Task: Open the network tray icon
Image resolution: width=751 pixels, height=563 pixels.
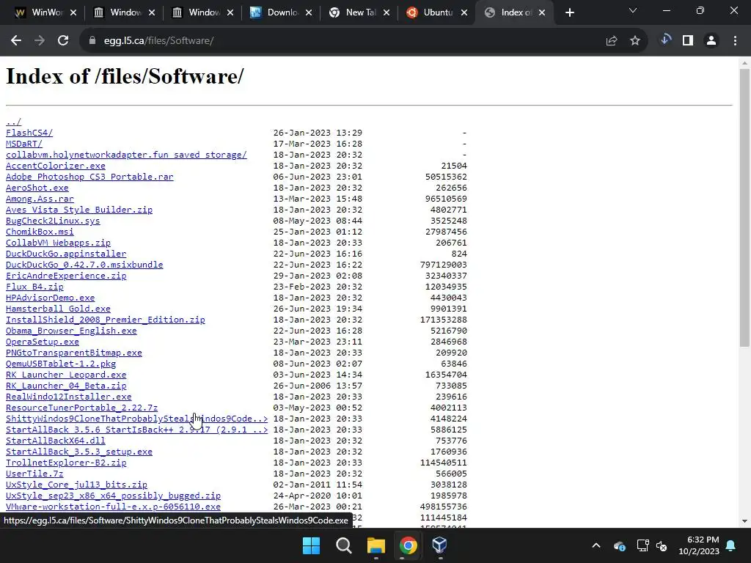Action: click(x=642, y=545)
